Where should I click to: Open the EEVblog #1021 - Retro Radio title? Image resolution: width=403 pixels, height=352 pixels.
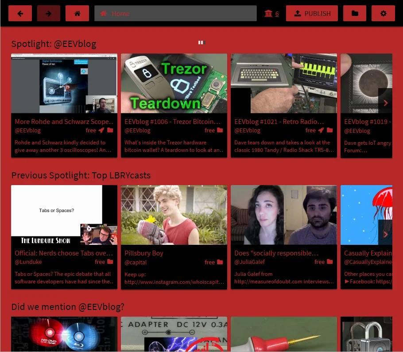pyautogui.click(x=279, y=121)
